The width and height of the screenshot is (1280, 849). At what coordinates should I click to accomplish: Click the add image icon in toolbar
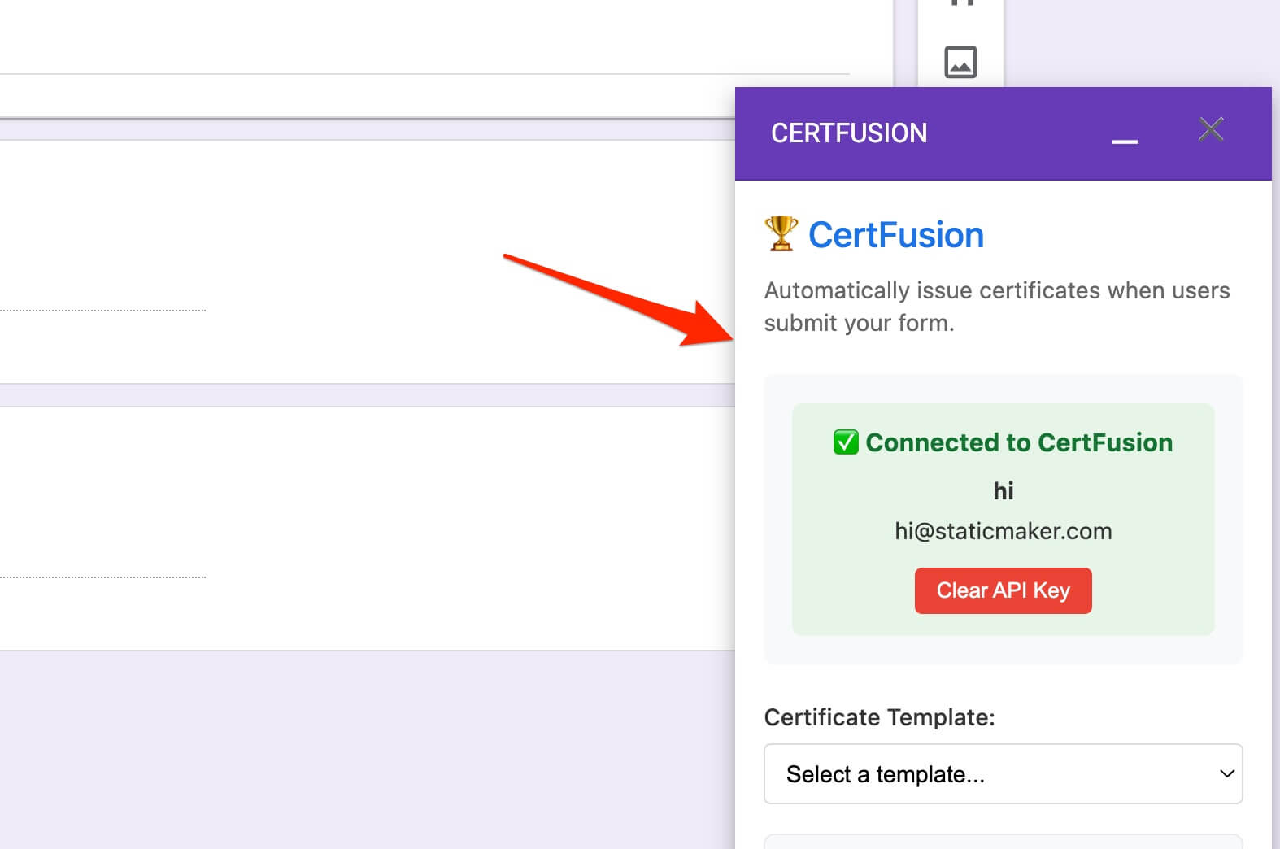coord(960,62)
